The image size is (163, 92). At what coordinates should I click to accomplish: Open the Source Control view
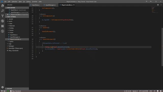point(3,16)
